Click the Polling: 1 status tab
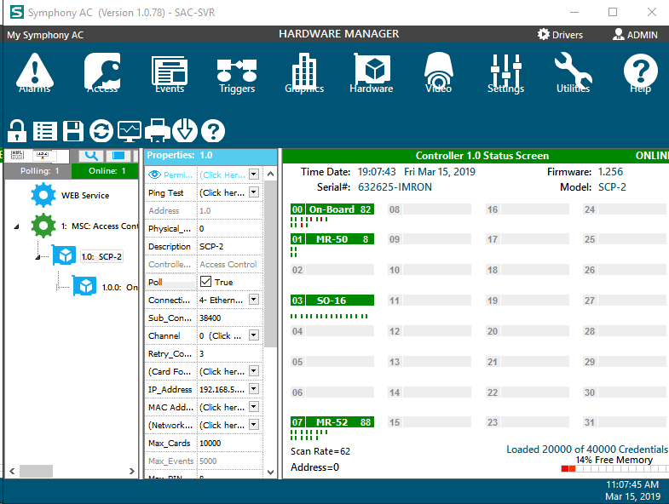 click(37, 171)
